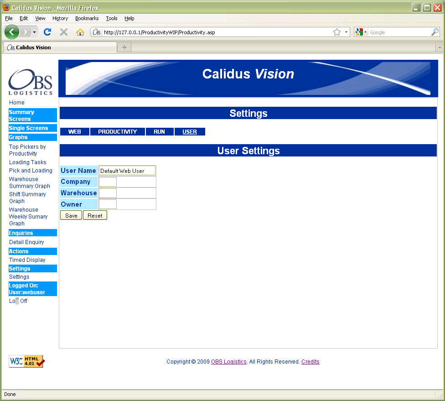Go to the browser Home page icon
Viewport: 445px width, 401px height.
[80, 32]
